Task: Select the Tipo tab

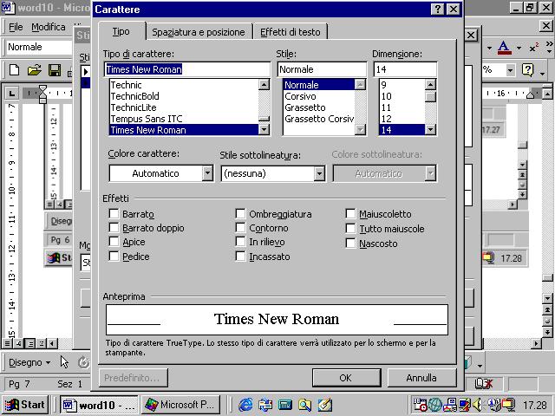Action: pos(121,31)
